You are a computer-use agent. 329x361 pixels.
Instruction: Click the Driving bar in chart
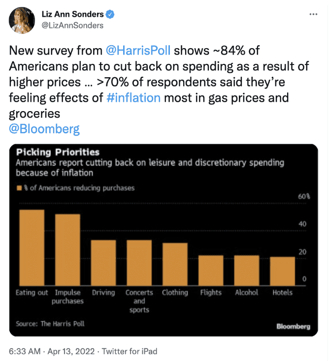point(103,263)
